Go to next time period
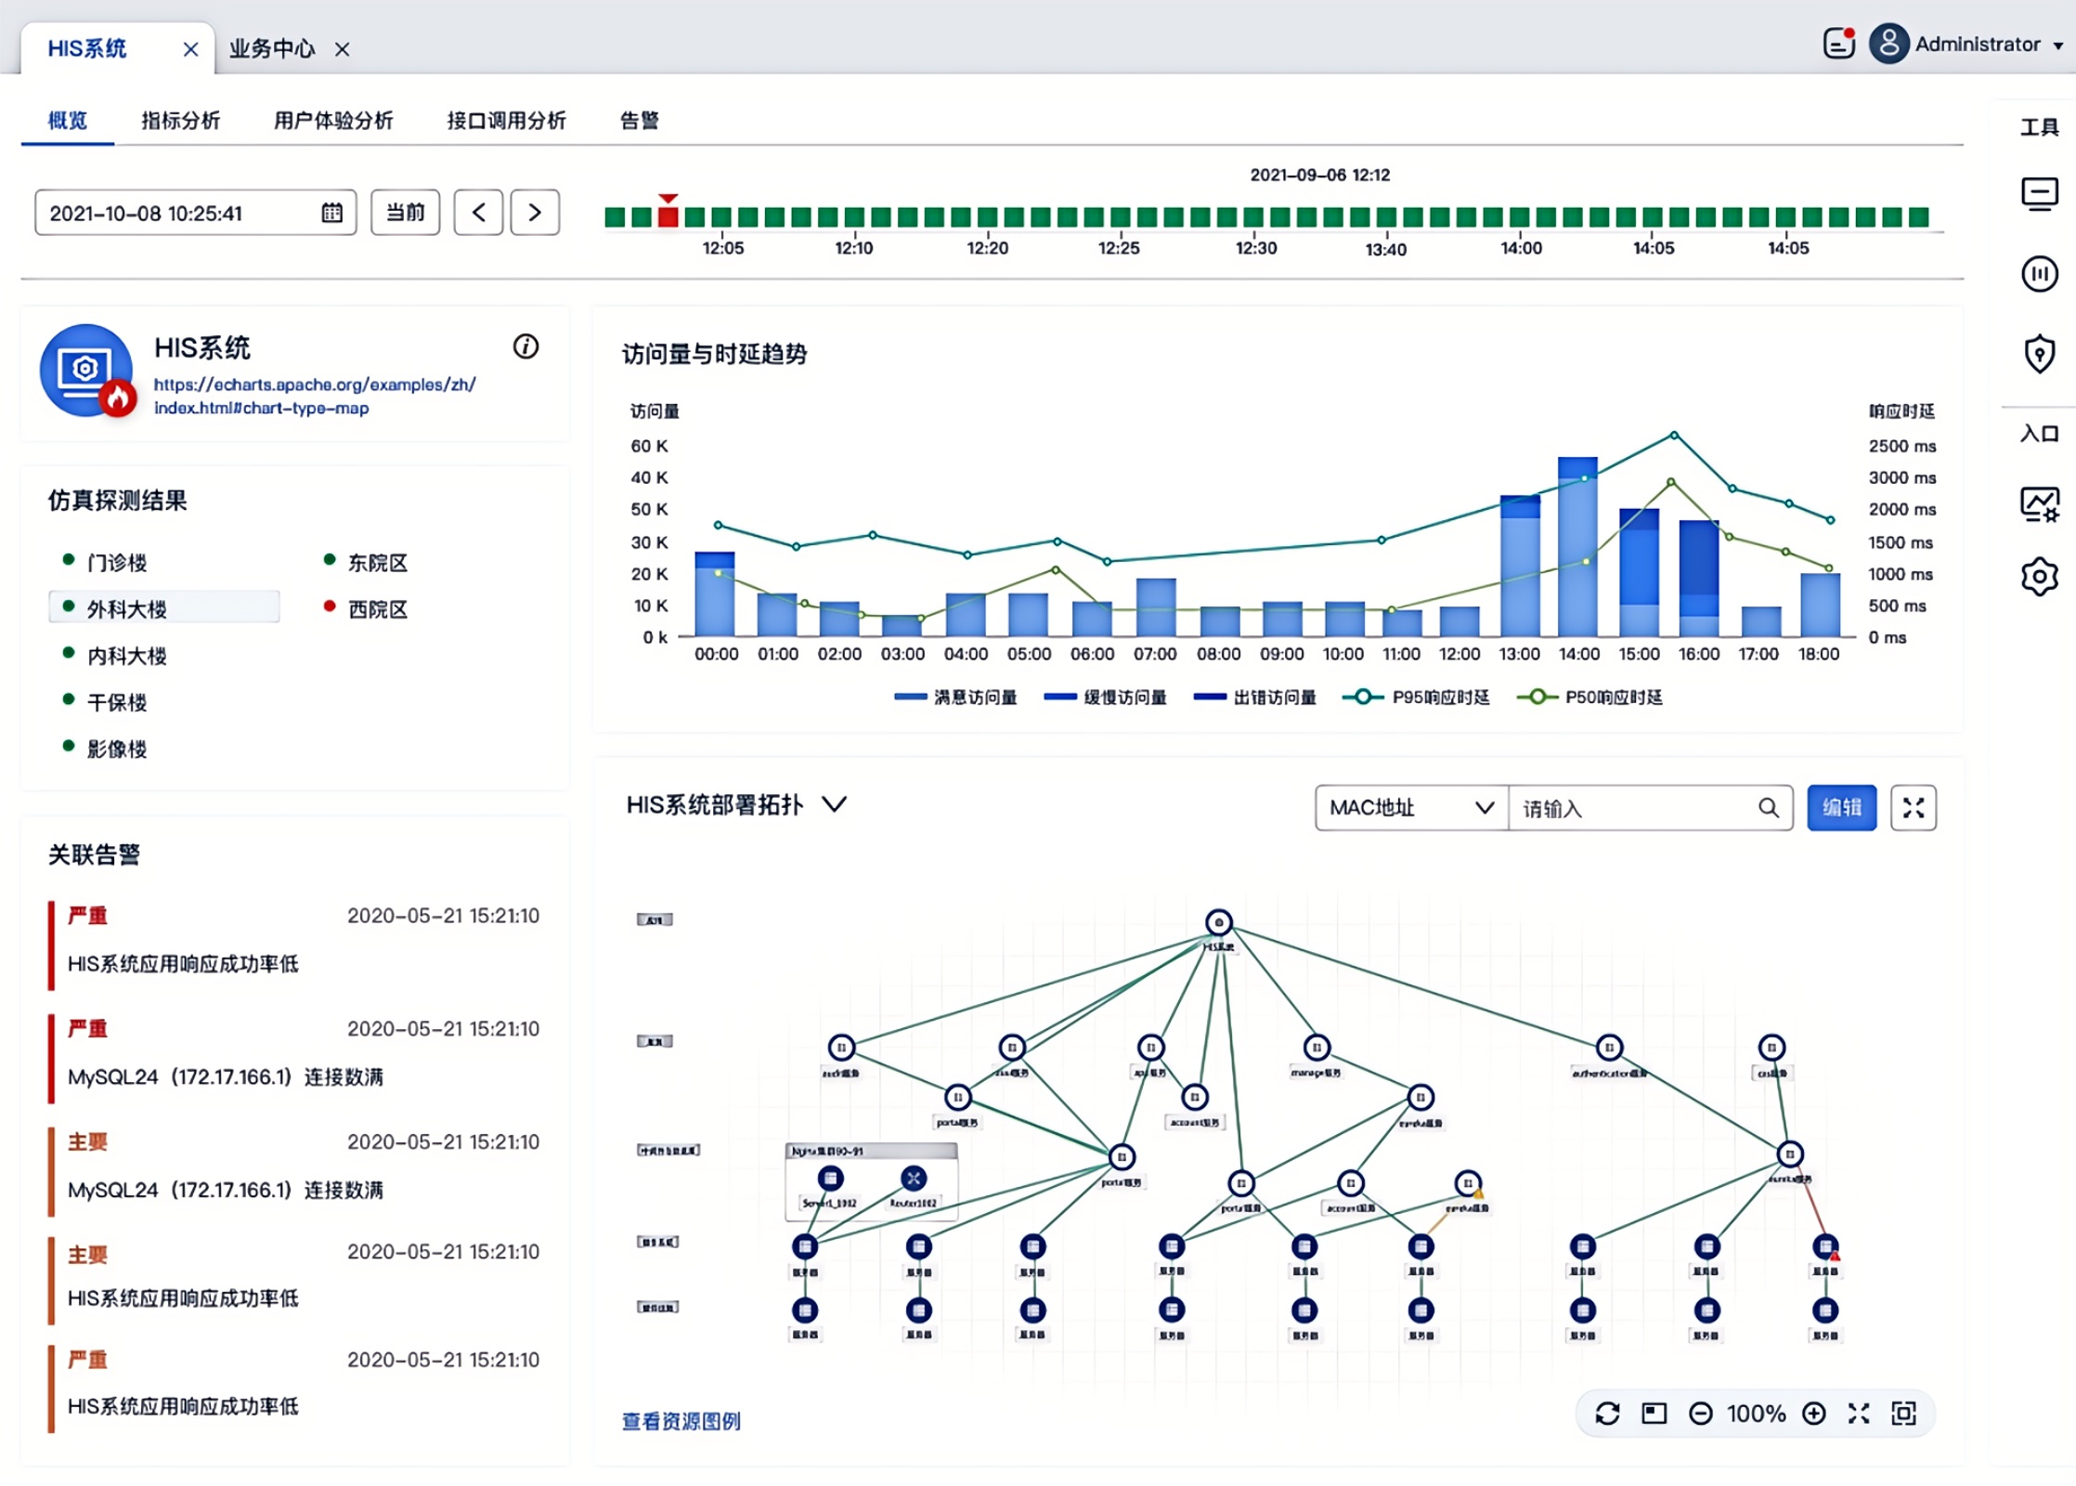The height and width of the screenshot is (1486, 2076). click(535, 213)
